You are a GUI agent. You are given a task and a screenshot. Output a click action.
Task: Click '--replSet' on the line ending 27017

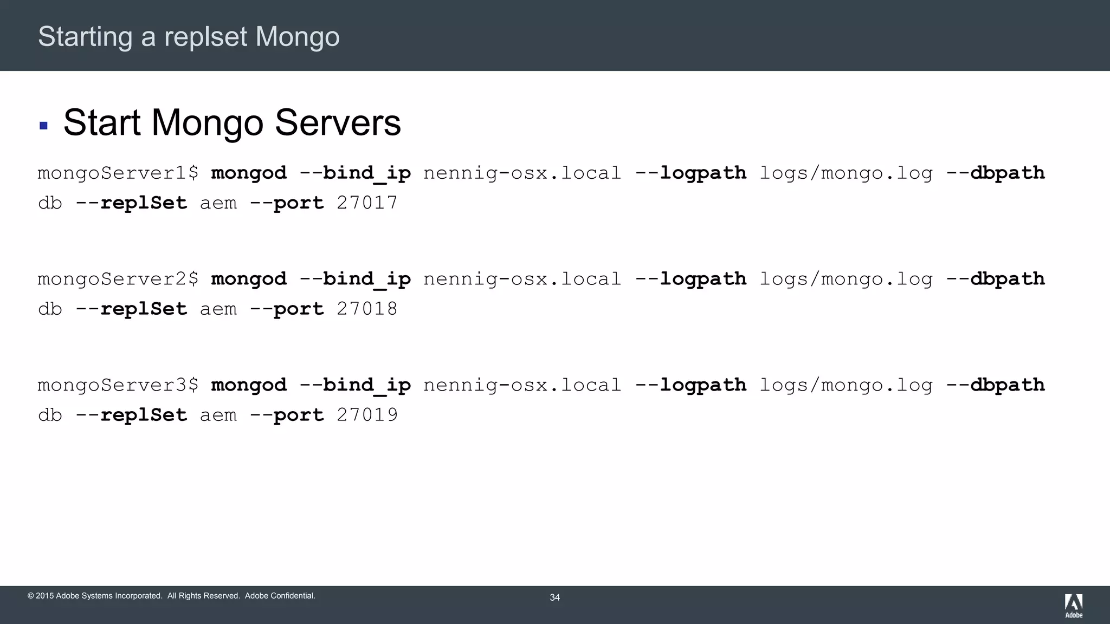(131, 204)
